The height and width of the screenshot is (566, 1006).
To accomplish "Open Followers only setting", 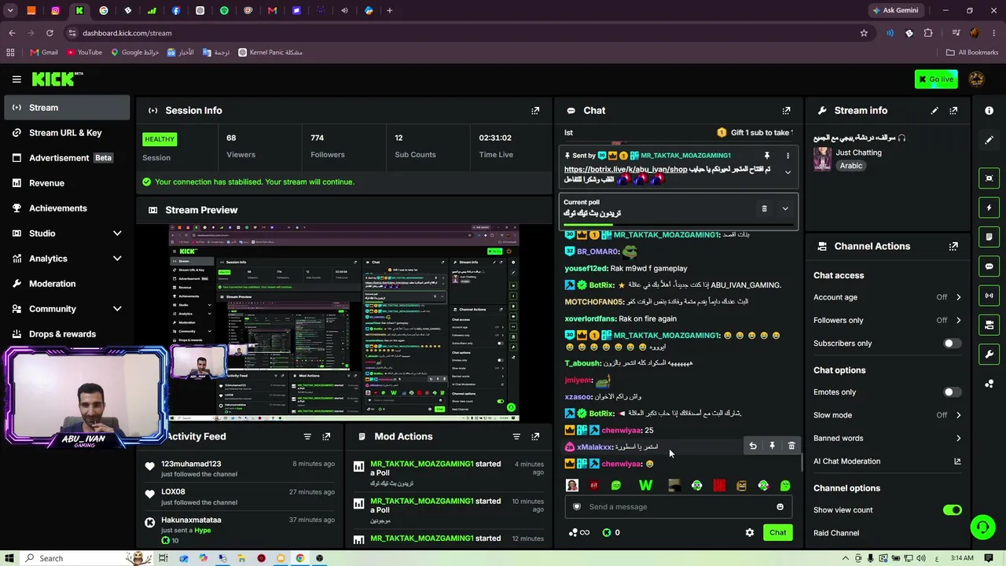I will (x=887, y=320).
